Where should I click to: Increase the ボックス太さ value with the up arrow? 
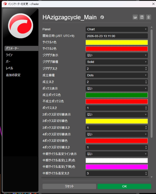[x=146, y=107]
